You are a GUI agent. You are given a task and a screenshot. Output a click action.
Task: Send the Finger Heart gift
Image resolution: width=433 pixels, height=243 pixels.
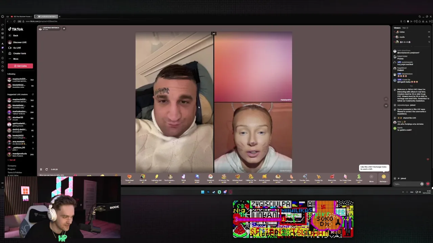pos(291,178)
